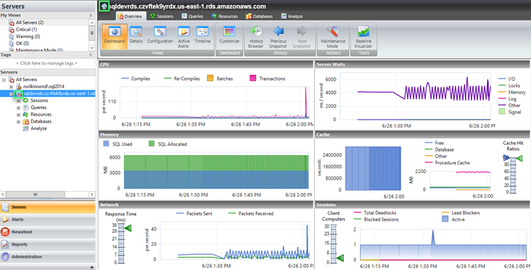Open the Reports navigation pane

[47, 244]
